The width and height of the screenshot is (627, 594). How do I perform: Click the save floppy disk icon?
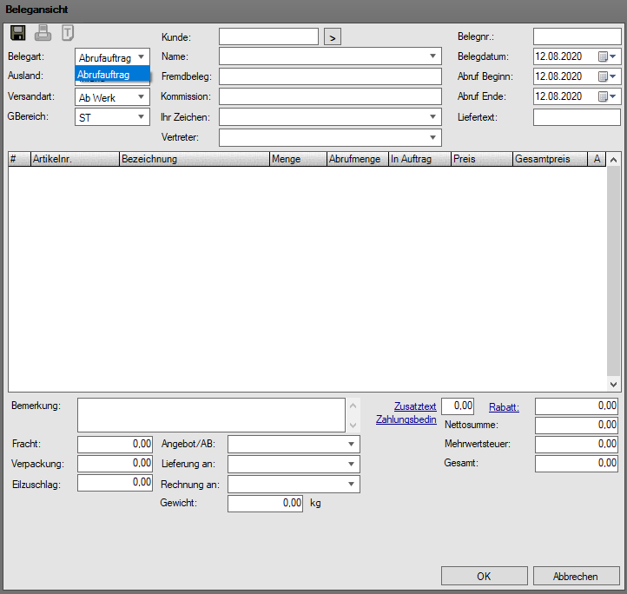point(17,34)
